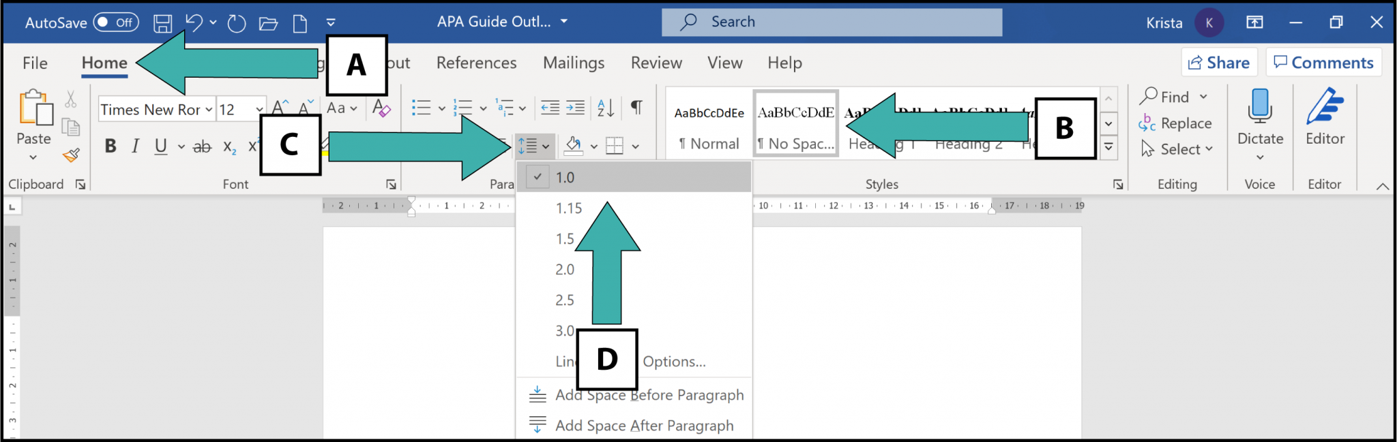Viewport: 1397px width, 442px height.
Task: Toggle Italic formatting
Action: click(135, 145)
